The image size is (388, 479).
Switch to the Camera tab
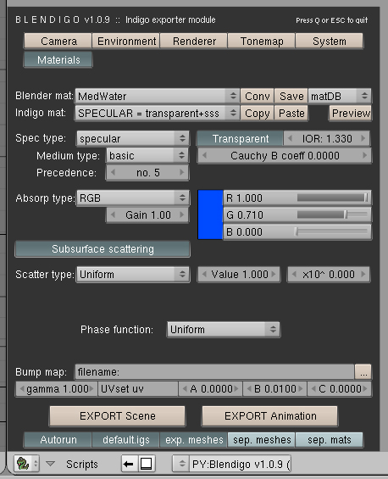coord(58,42)
